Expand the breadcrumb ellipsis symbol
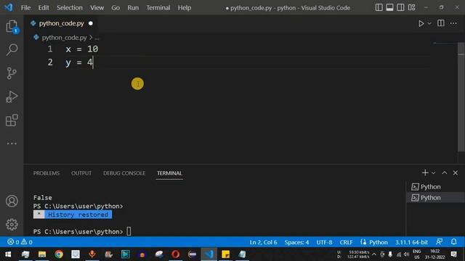This screenshot has width=465, height=261. point(97,38)
